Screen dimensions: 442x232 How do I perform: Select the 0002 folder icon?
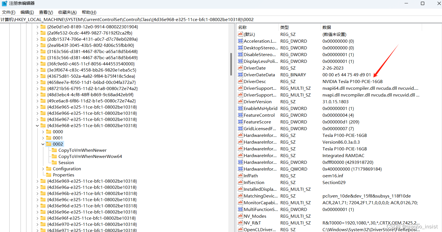[x=49, y=144]
